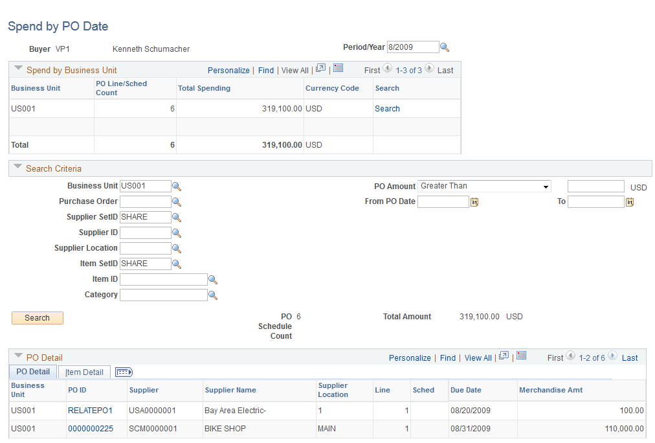Open the Business Unit lookup in Search Criteria
The image size is (655, 443).
coord(176,186)
